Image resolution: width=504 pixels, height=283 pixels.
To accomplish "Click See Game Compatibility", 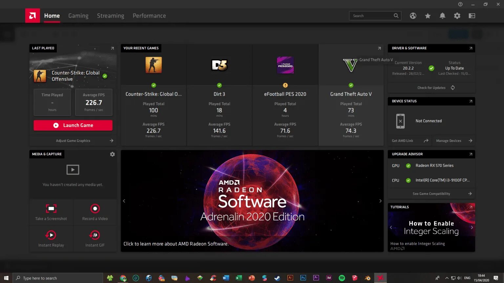I will pos(431,194).
